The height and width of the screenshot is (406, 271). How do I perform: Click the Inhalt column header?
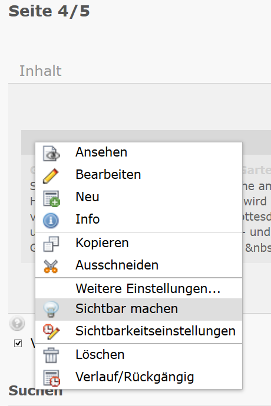click(x=41, y=71)
